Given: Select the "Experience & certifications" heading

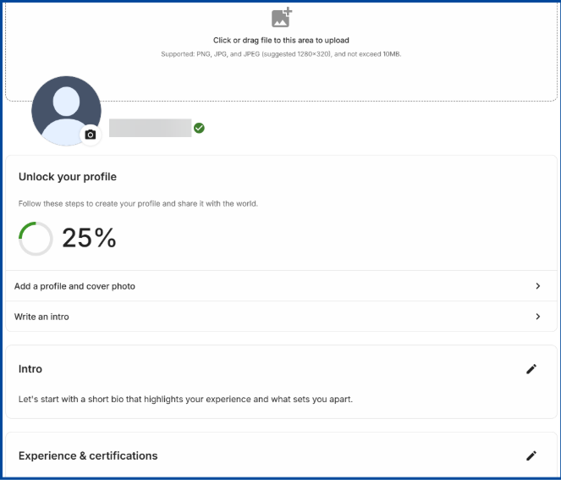Looking at the screenshot, I should 88,455.
